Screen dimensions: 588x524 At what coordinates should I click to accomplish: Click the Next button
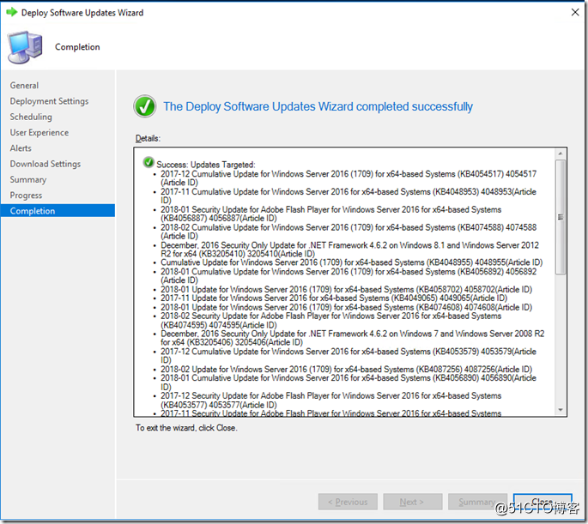click(413, 502)
